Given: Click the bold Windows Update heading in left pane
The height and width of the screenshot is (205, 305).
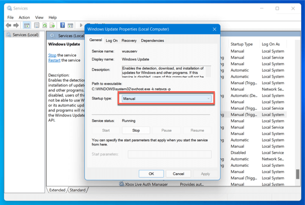Looking at the screenshot, I should click(64, 44).
